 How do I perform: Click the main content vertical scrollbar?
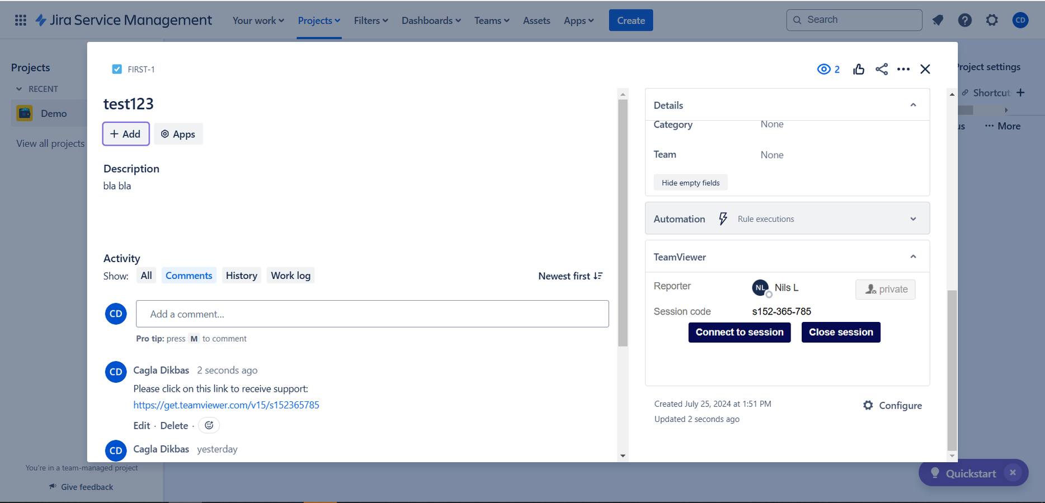[x=623, y=224]
